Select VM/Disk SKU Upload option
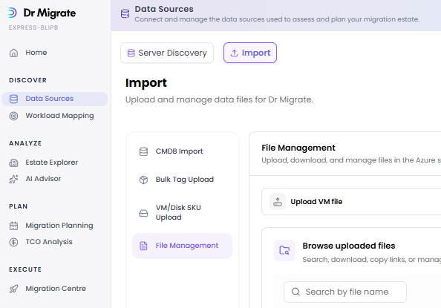 (x=182, y=213)
